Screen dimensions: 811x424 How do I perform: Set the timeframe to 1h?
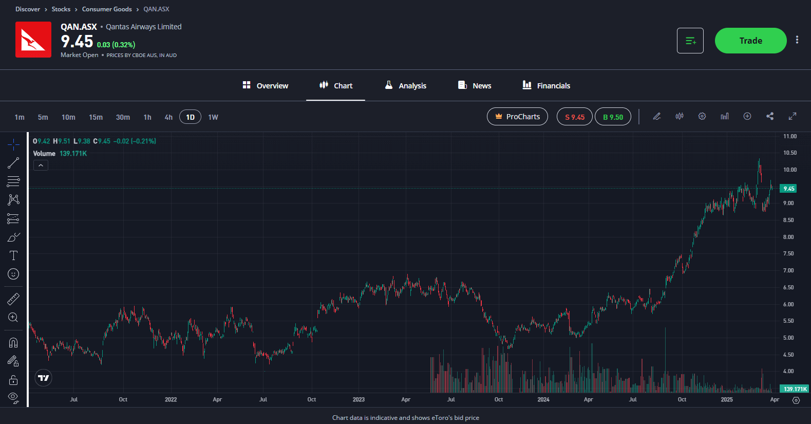click(147, 117)
